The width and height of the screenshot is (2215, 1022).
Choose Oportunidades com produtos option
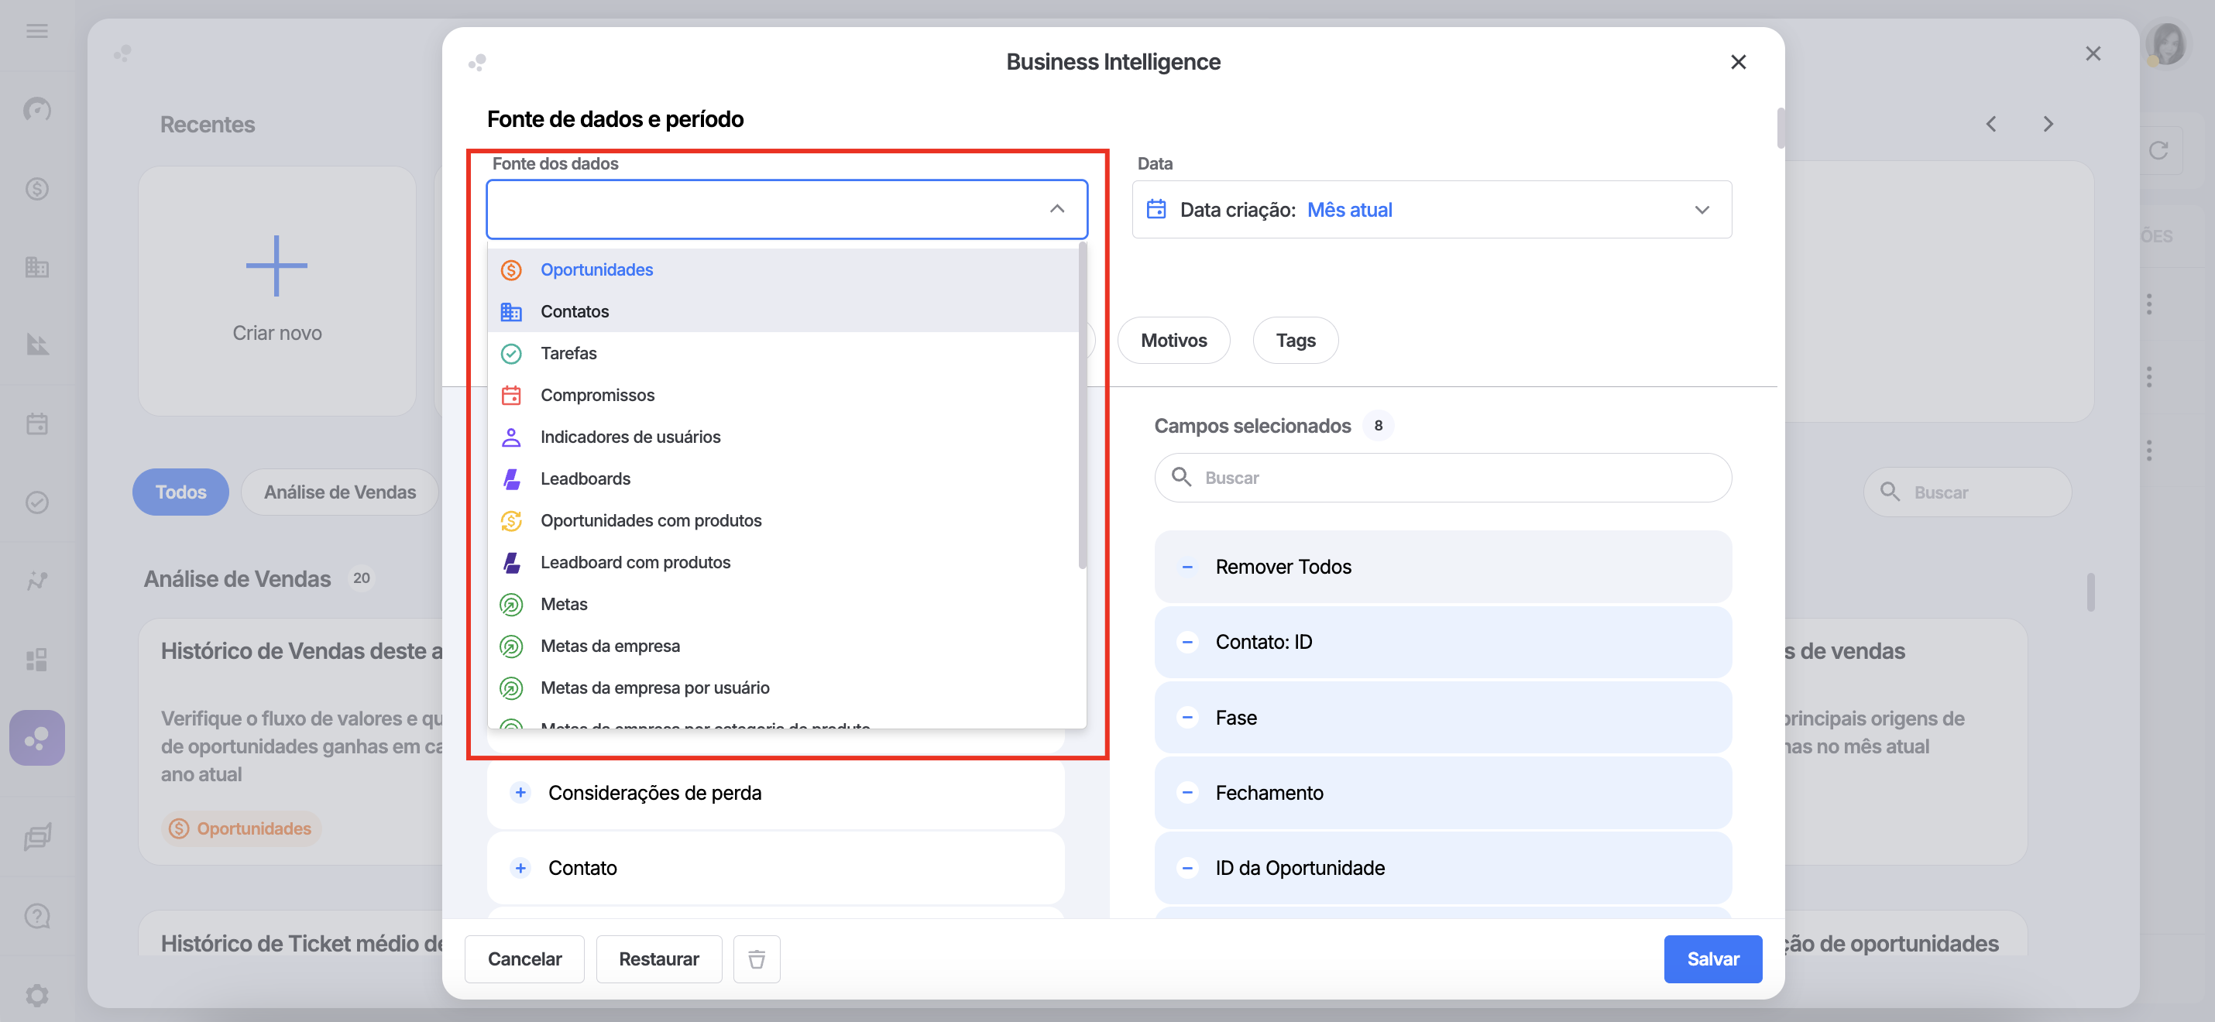[782, 521]
